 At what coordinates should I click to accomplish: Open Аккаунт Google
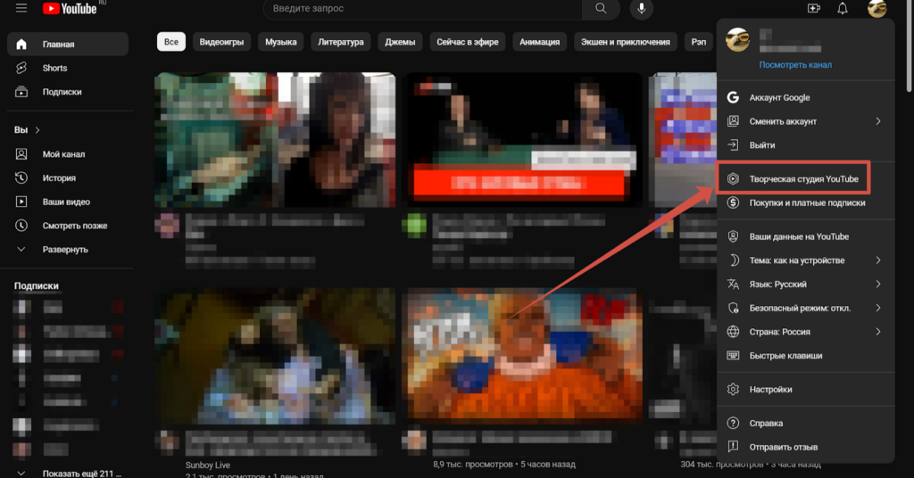pos(806,98)
